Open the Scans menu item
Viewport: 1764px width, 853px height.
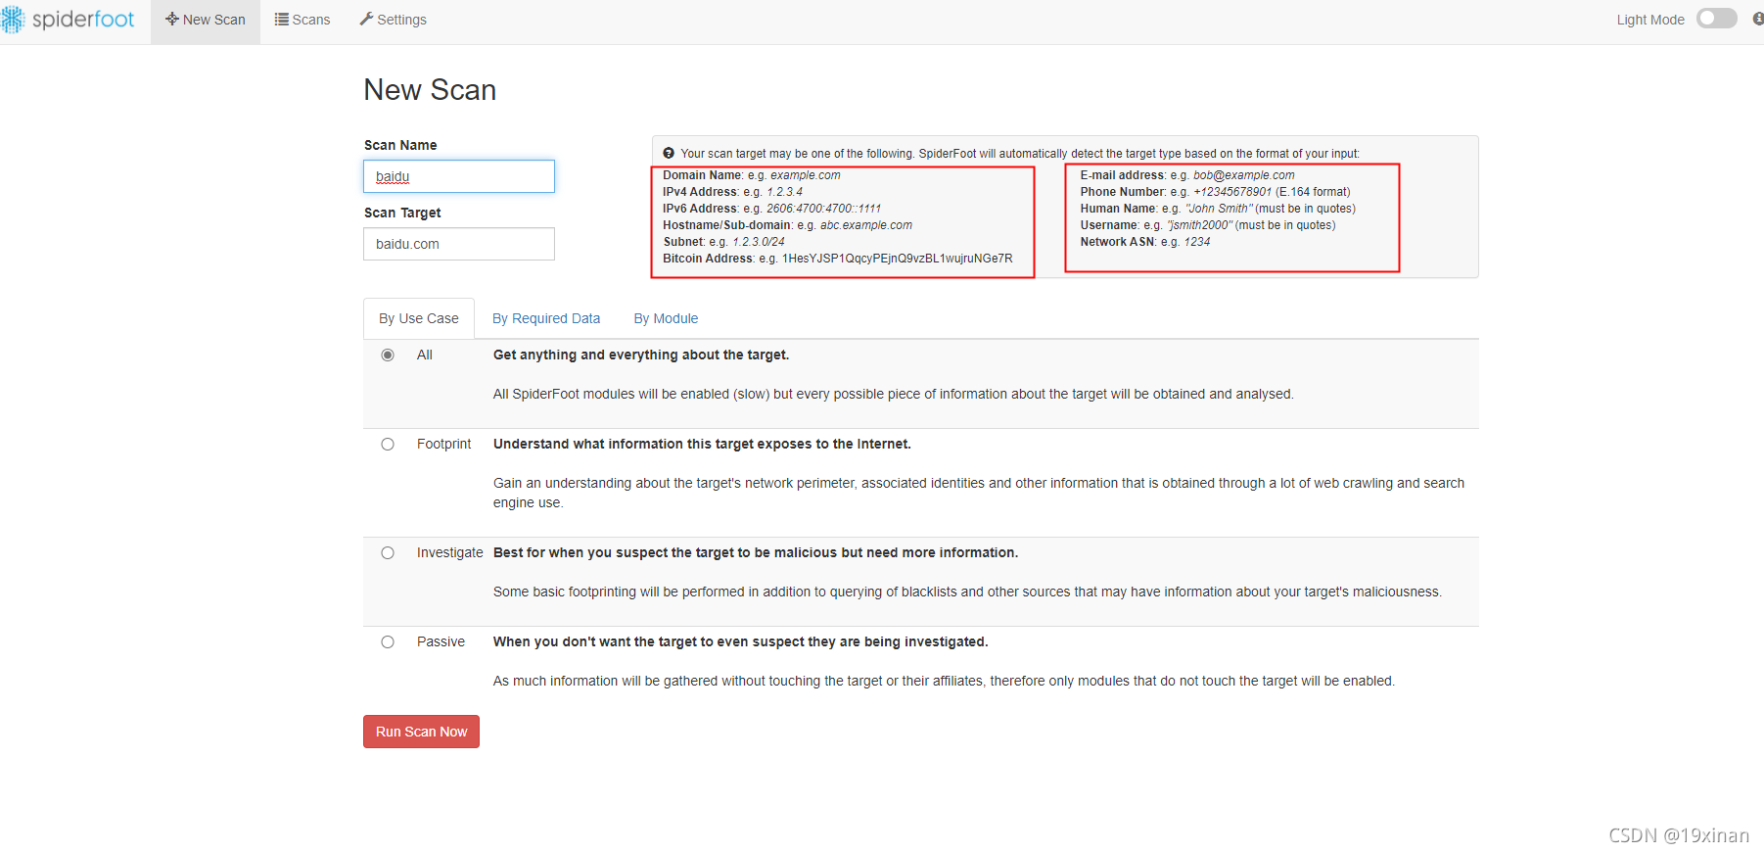pyautogui.click(x=302, y=21)
